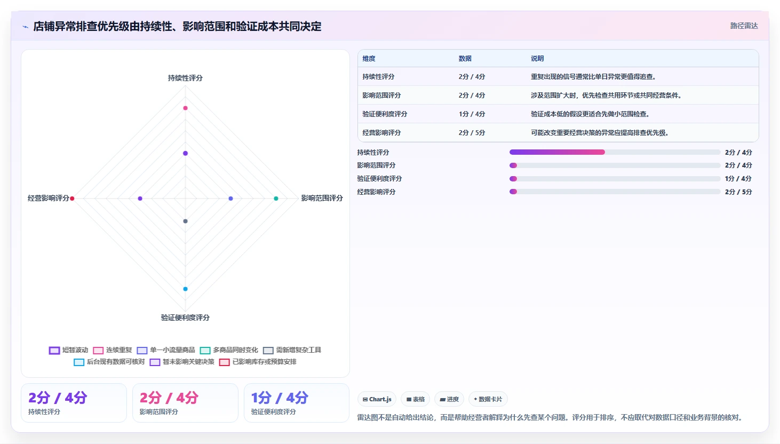Click the Chart.js tag pill
The width and height of the screenshot is (780, 444).
tap(377, 399)
